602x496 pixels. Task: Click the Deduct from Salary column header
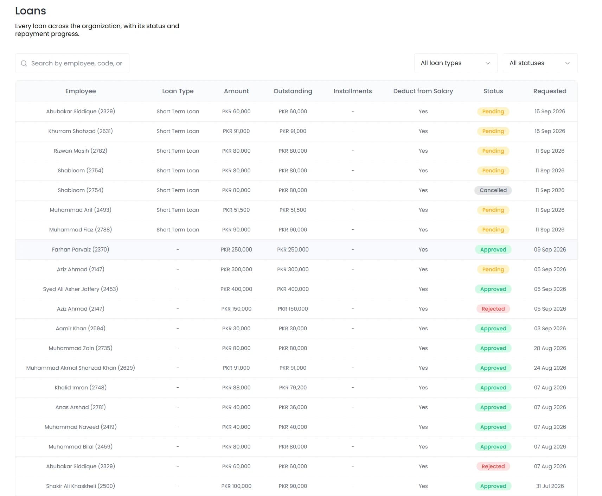point(423,91)
